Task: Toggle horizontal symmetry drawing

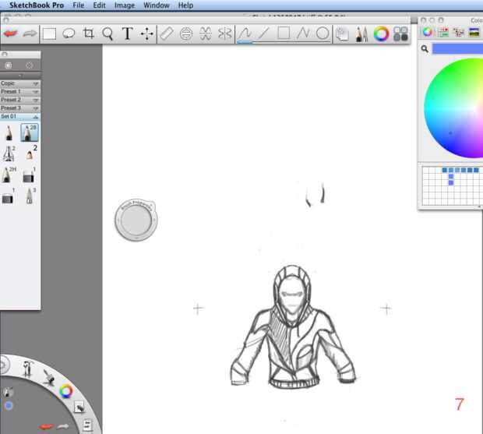Action: pyautogui.click(x=206, y=34)
